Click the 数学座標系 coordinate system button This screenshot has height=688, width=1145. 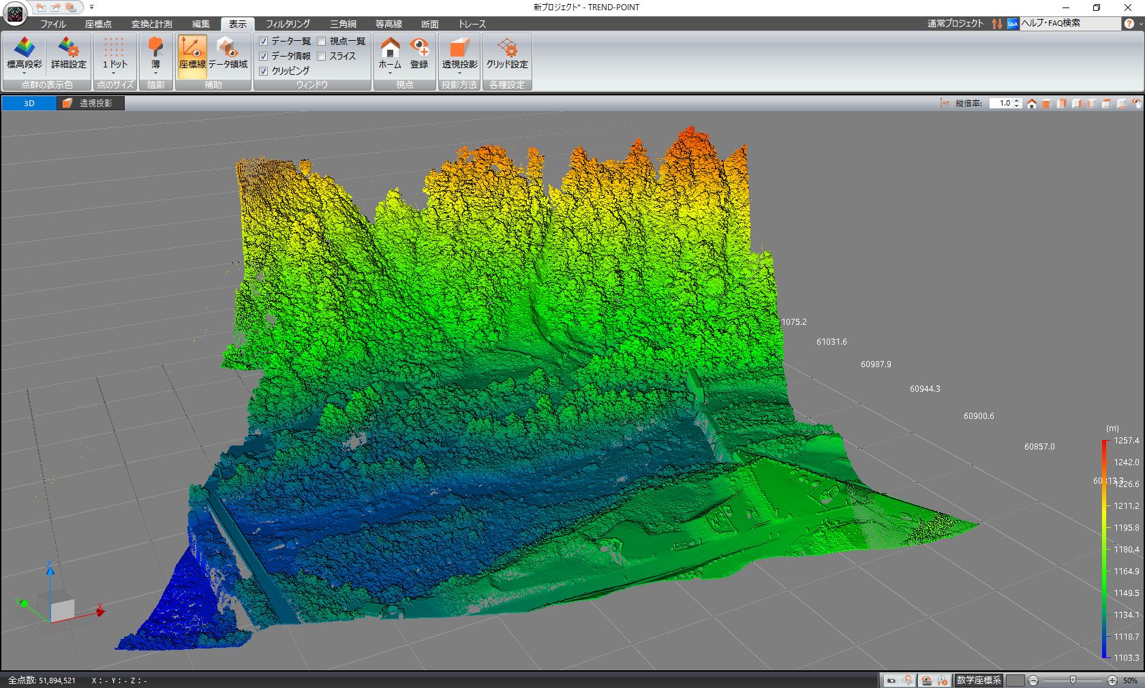[x=979, y=681]
